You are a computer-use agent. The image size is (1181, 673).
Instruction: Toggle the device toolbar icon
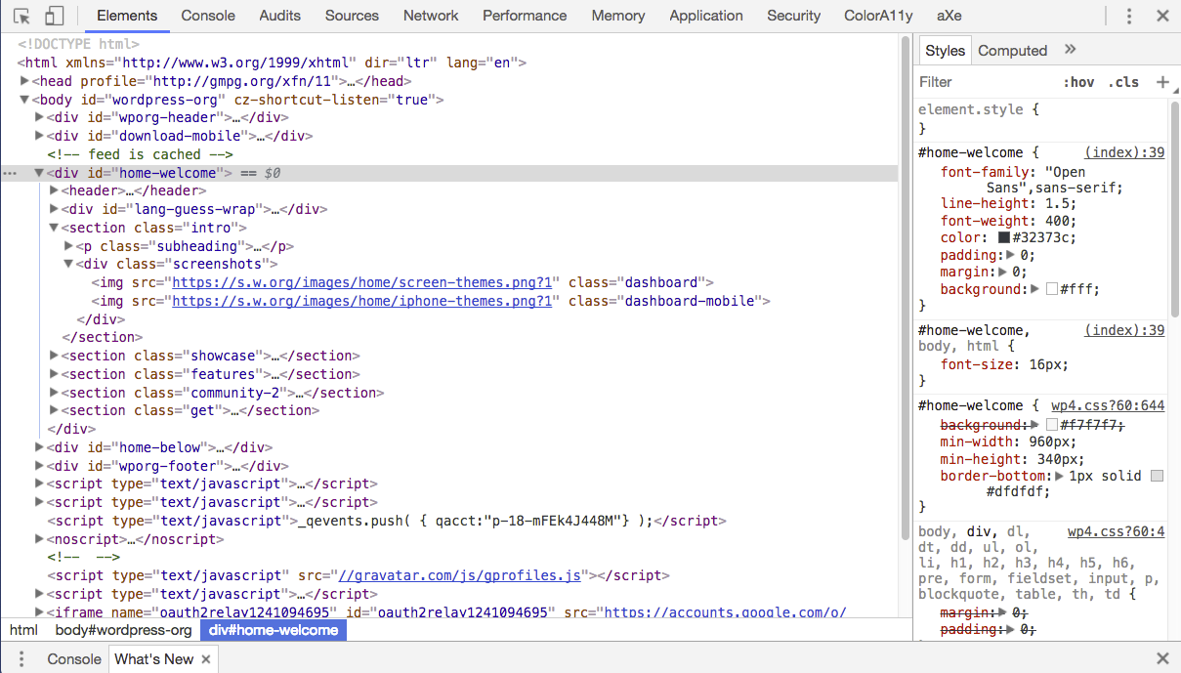tap(52, 16)
